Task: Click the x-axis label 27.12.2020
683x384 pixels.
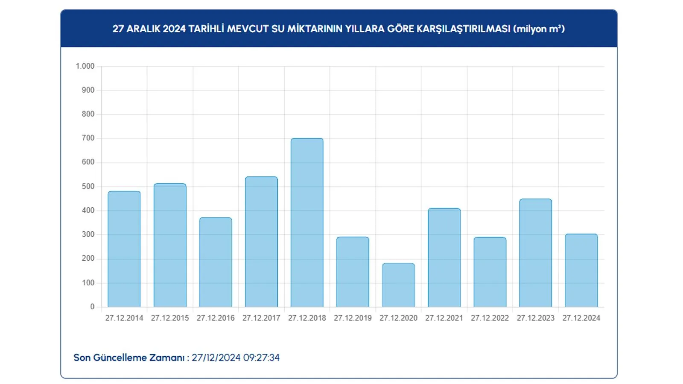Action: [x=398, y=318]
